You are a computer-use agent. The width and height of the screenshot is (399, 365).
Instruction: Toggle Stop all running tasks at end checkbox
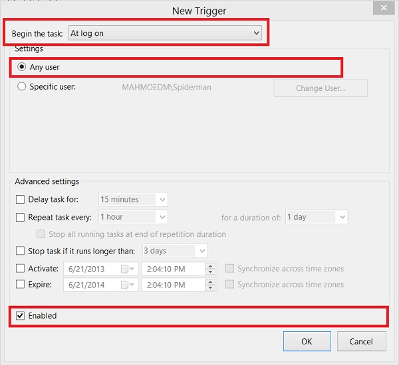(x=41, y=234)
